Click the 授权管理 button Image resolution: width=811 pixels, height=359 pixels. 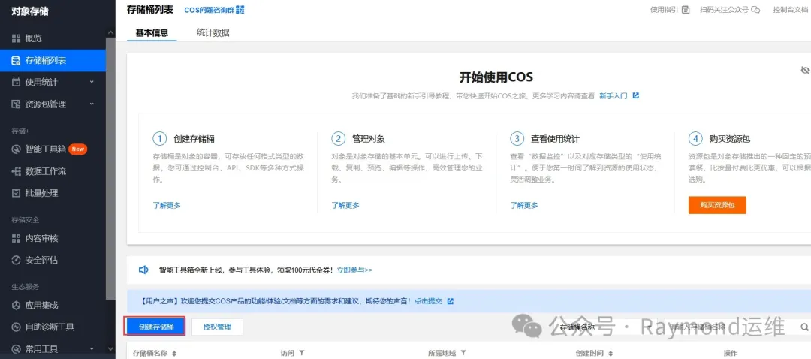click(217, 327)
